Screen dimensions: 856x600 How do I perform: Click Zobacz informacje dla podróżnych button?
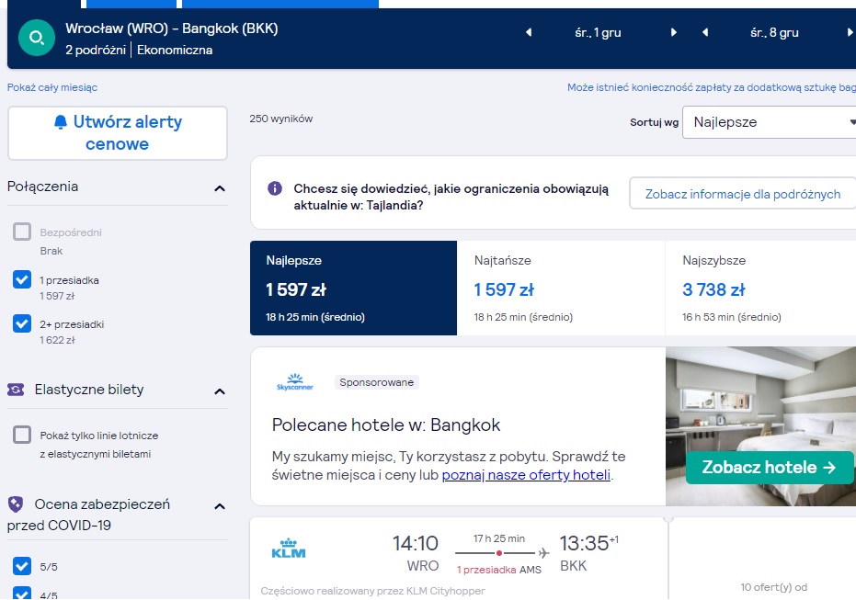tap(743, 194)
